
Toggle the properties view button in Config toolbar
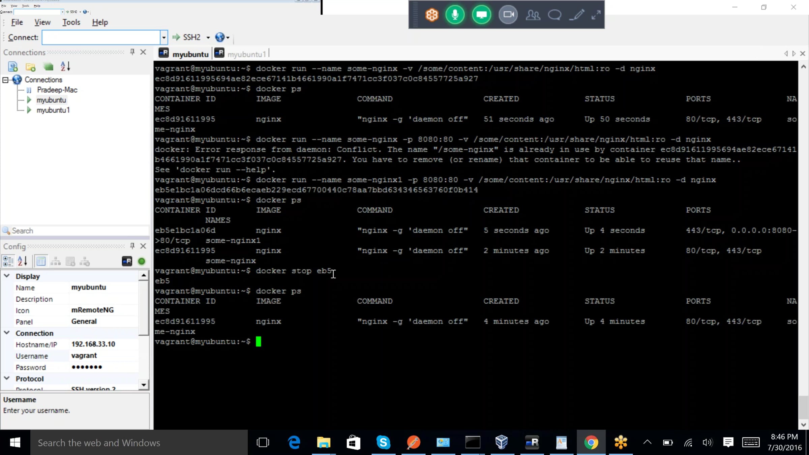[41, 261]
